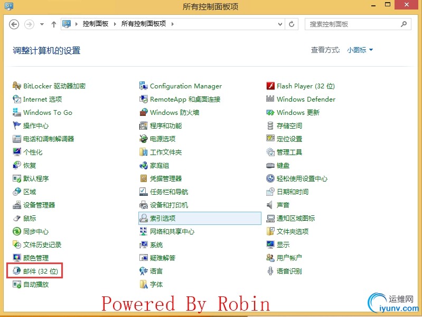Open the 恢复 recovery icon
Image resolution: width=422 pixels, height=317 pixels.
pos(17,165)
